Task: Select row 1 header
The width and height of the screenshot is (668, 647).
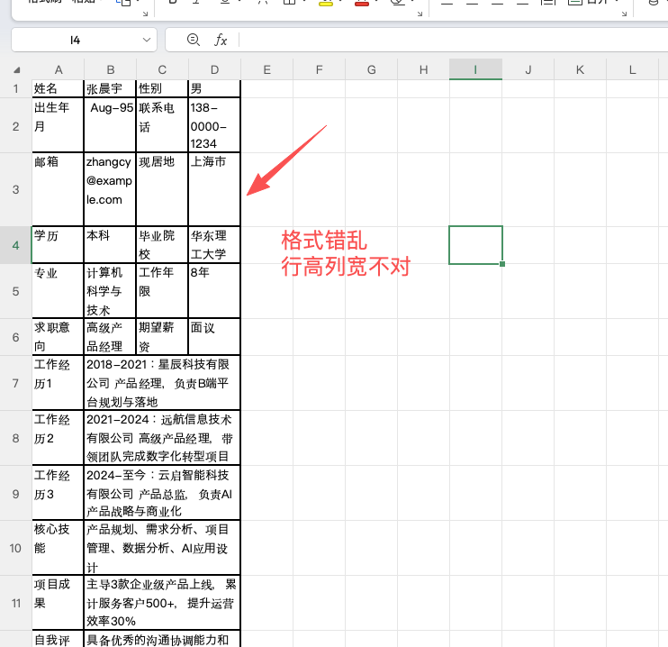Action: [16, 88]
